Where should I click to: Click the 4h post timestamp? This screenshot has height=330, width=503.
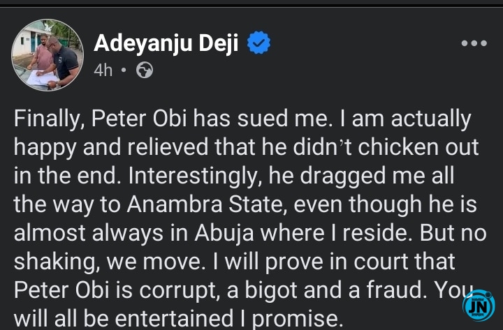pyautogui.click(x=103, y=70)
